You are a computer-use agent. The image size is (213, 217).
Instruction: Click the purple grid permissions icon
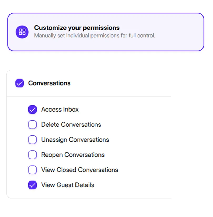tap(22, 32)
